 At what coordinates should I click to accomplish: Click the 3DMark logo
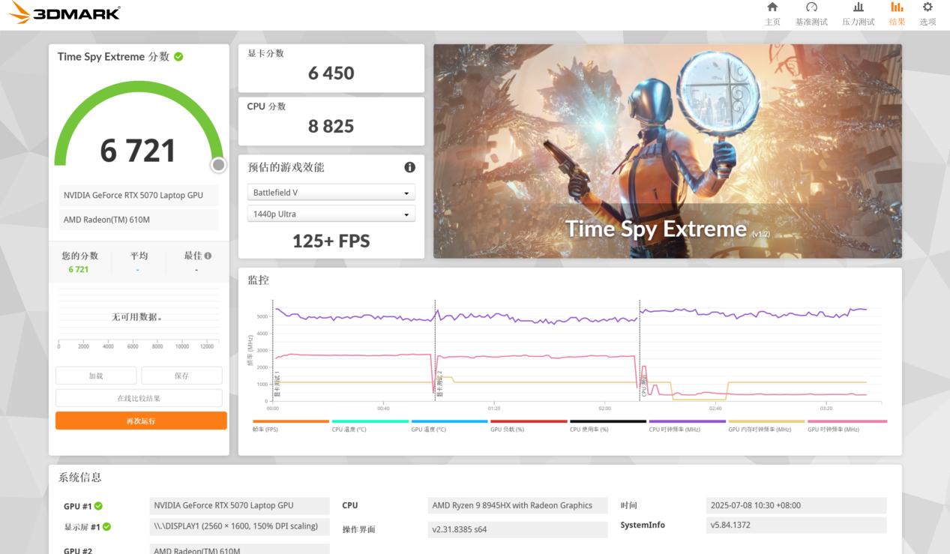point(64,13)
